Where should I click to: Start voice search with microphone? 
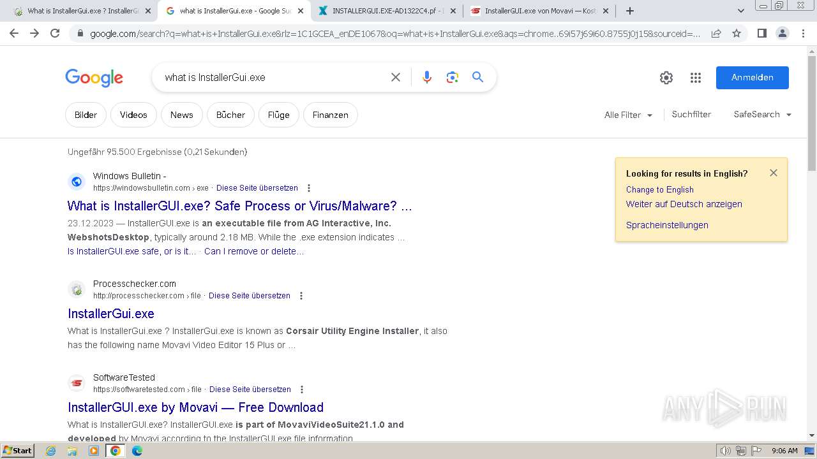(427, 77)
